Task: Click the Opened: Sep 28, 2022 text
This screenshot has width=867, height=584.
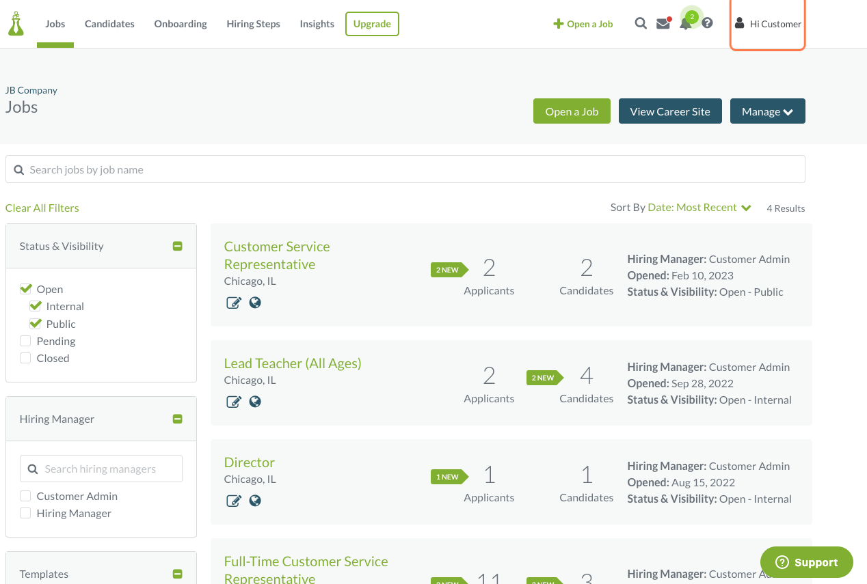Action: tap(680, 383)
